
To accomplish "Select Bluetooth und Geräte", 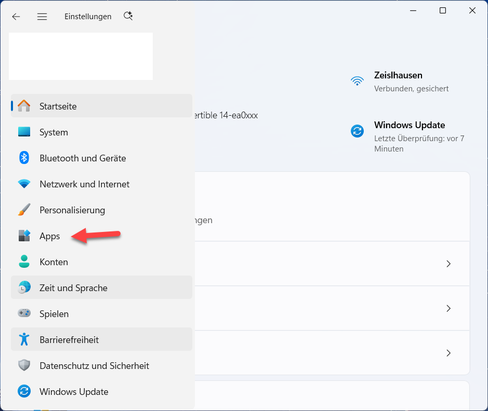I will 101,158.
